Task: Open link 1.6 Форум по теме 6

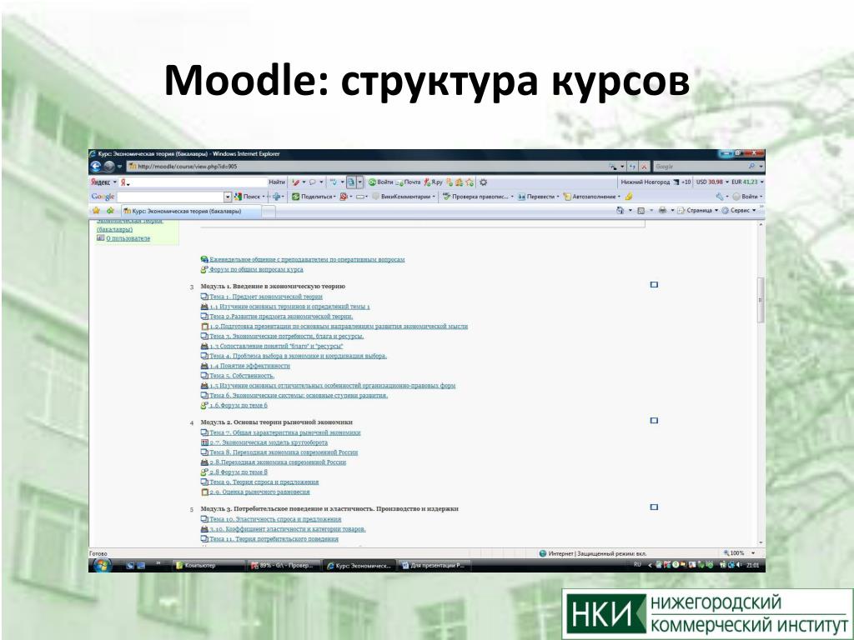Action: 239,406
